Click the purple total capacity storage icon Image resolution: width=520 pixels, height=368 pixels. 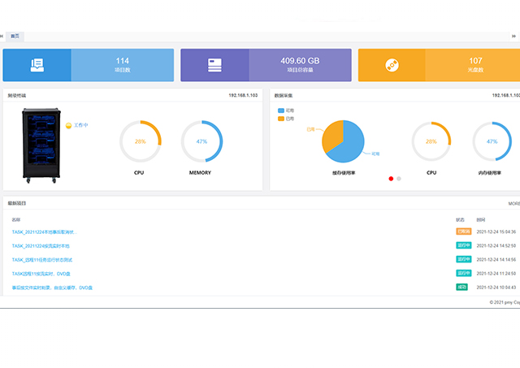pyautogui.click(x=214, y=65)
